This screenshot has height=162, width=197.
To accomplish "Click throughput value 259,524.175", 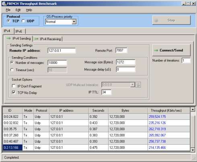I will click(x=157, y=117).
